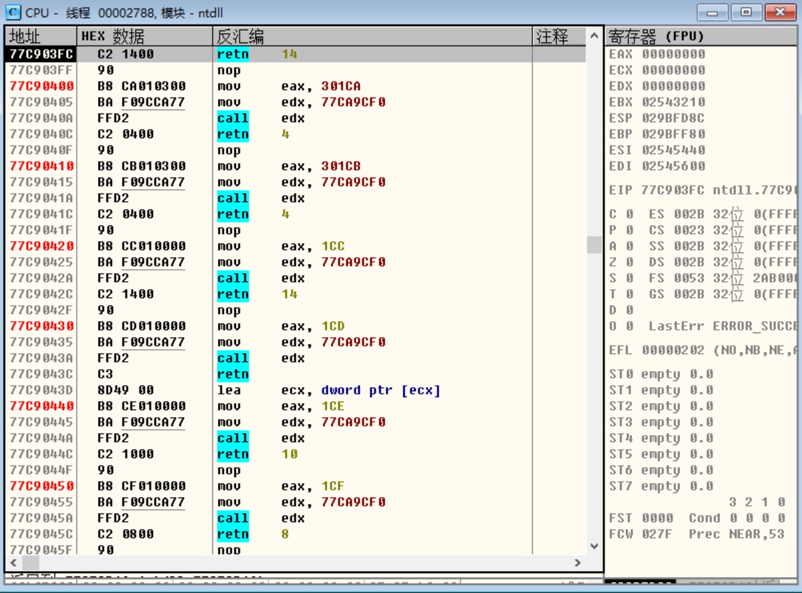Select address 77C90410
This screenshot has width=802, height=593.
pyautogui.click(x=42, y=166)
